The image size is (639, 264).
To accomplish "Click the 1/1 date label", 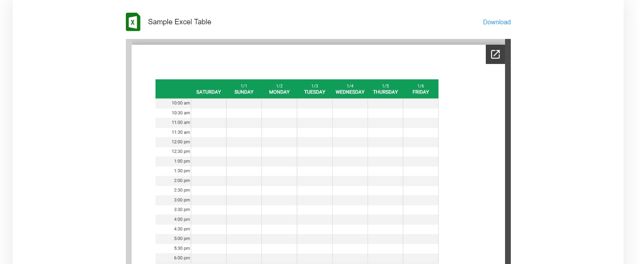I will tap(244, 86).
